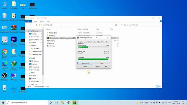
Task: Sort by Type column header
Action: click(97, 29)
